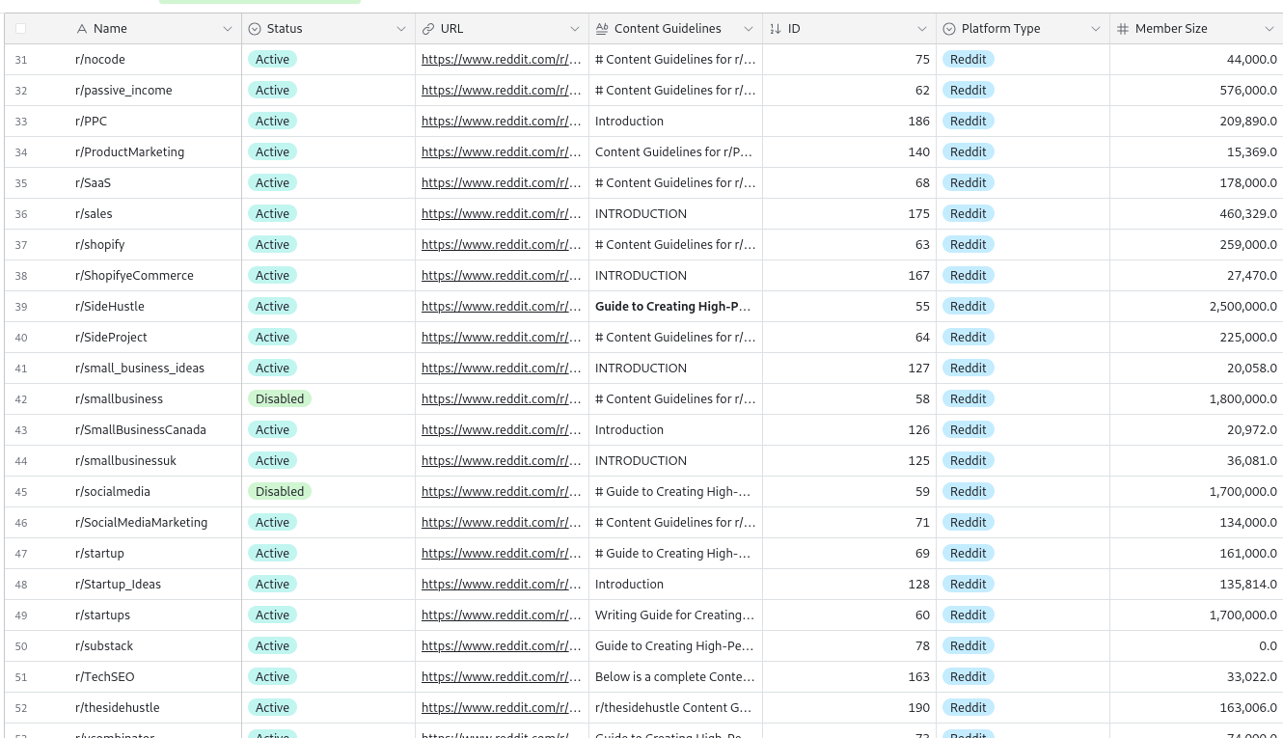Click the Reddit platform tag for r/sales
This screenshot has height=738, width=1283.
(x=969, y=214)
